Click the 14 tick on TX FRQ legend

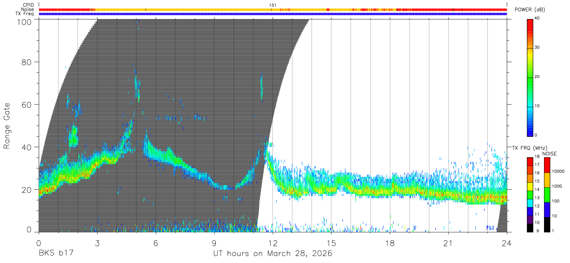tap(538, 189)
